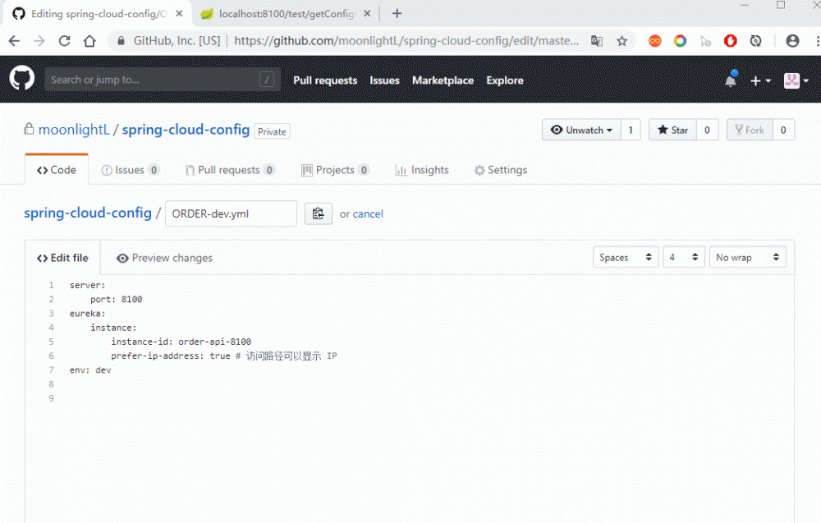Click the browser back arrow

tap(13, 40)
